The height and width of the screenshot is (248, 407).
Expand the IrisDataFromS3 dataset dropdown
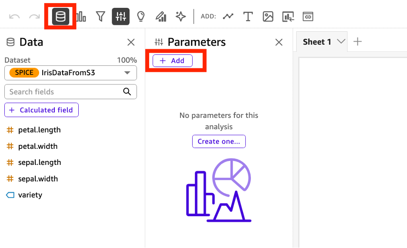(127, 73)
